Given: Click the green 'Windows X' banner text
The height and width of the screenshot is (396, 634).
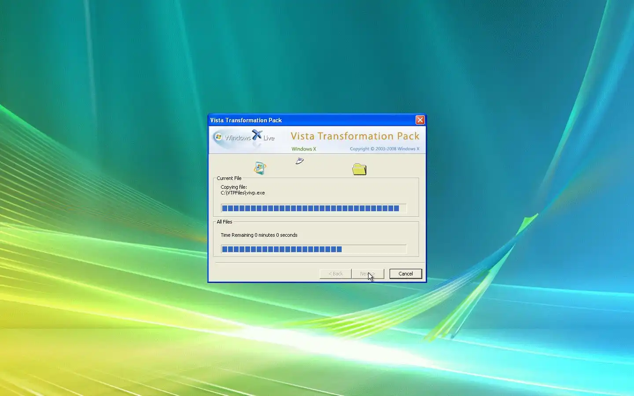Looking at the screenshot, I should point(304,149).
